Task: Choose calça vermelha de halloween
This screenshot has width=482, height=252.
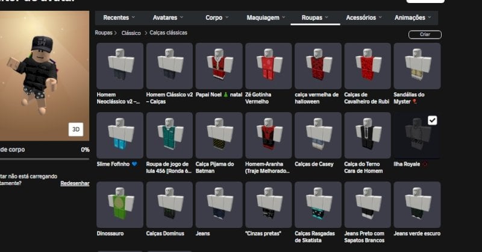Action: [318, 66]
